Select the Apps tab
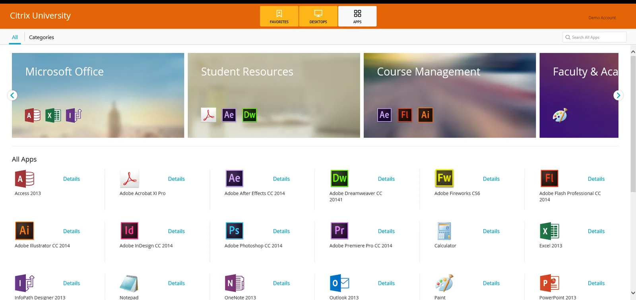This screenshot has width=636, height=300. 357,16
